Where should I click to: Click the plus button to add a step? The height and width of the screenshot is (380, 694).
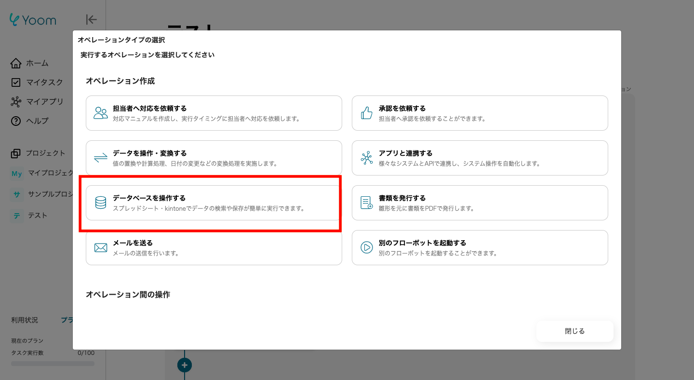pos(185,365)
